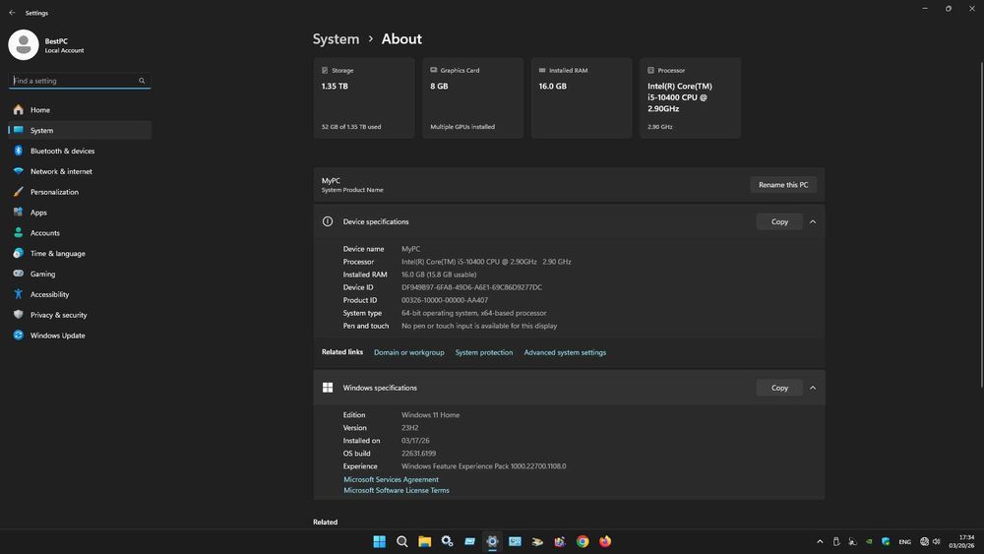Open Windows Update settings
The height and width of the screenshot is (554, 984).
80,336
